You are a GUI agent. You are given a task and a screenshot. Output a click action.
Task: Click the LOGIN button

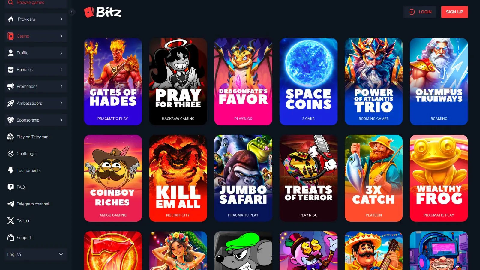(x=420, y=12)
